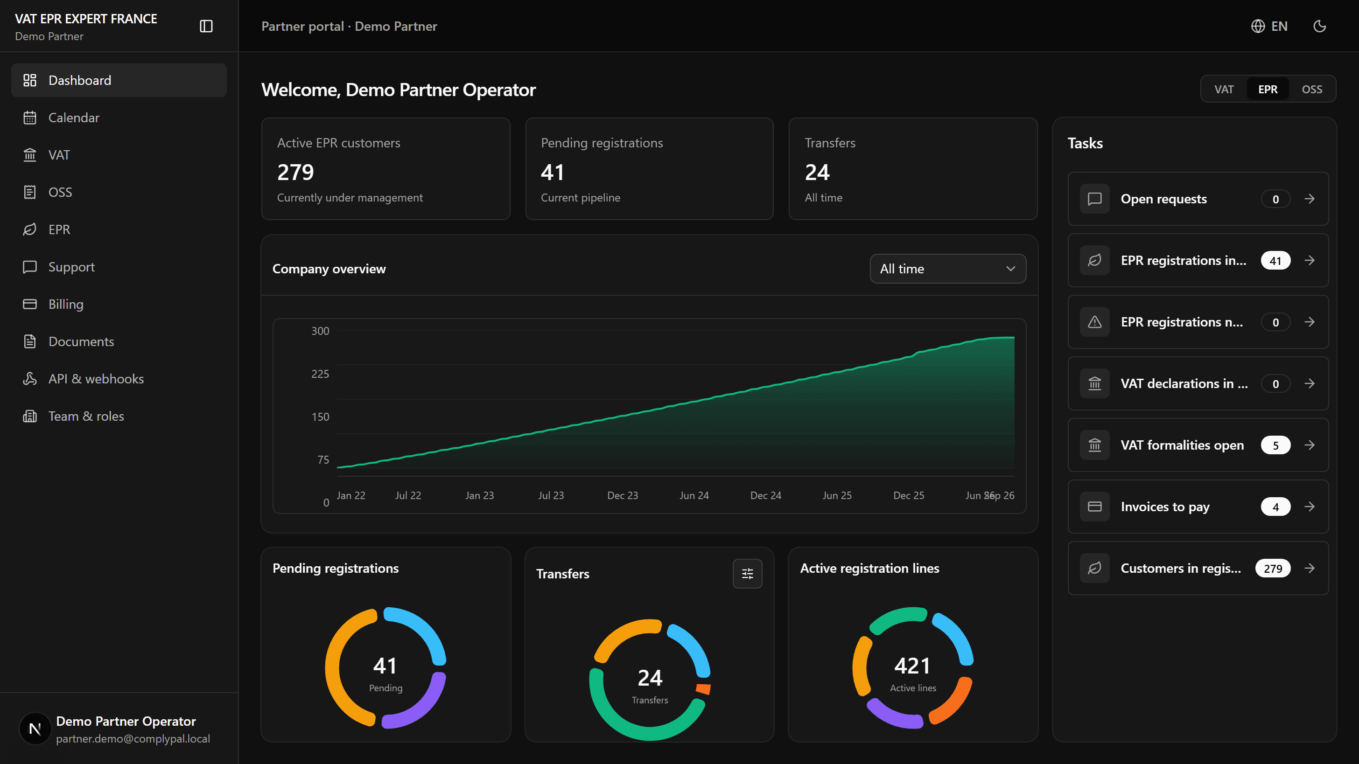Switch dashboard to the VAT tab
1359x764 pixels.
1223,89
